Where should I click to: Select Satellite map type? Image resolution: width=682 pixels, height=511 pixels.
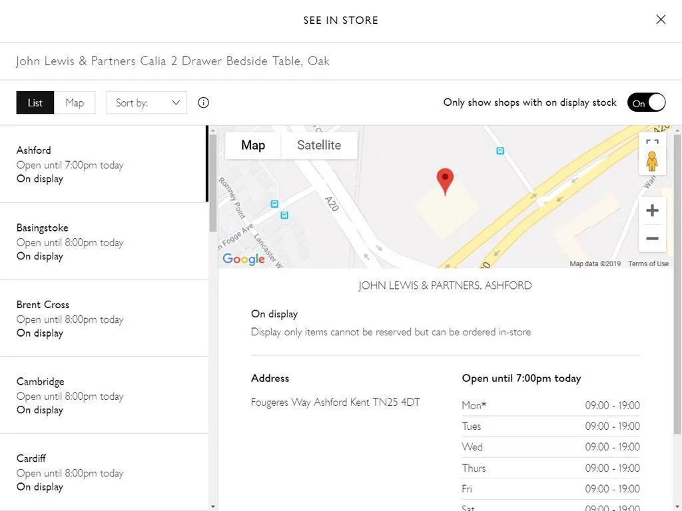pyautogui.click(x=319, y=145)
